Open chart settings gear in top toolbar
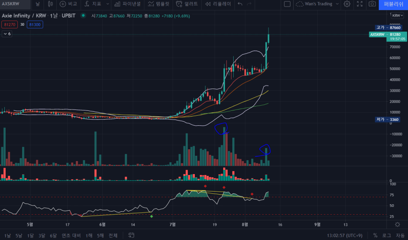 point(347,4)
